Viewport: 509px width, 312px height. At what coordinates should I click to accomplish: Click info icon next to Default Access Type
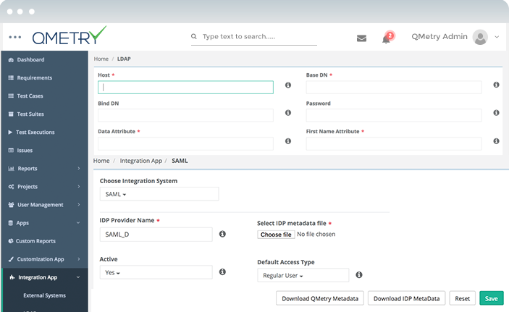click(x=358, y=274)
